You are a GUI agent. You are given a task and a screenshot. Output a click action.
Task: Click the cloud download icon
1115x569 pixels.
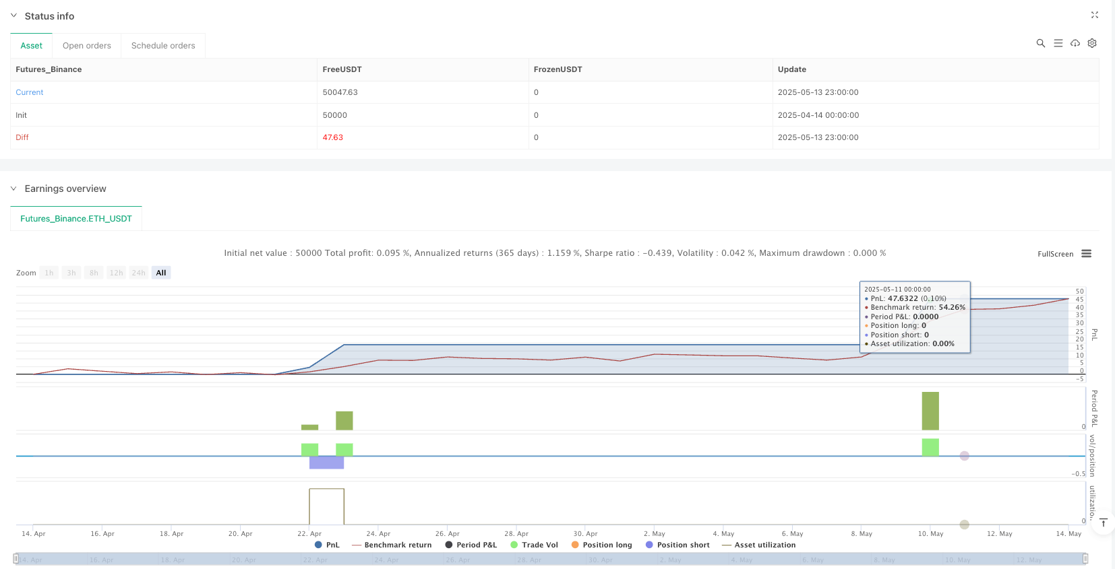tap(1075, 43)
